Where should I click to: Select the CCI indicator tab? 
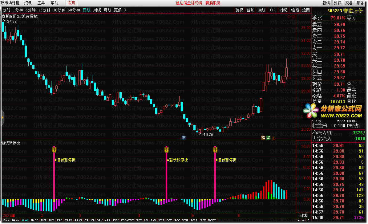pyautogui.click(x=169, y=220)
